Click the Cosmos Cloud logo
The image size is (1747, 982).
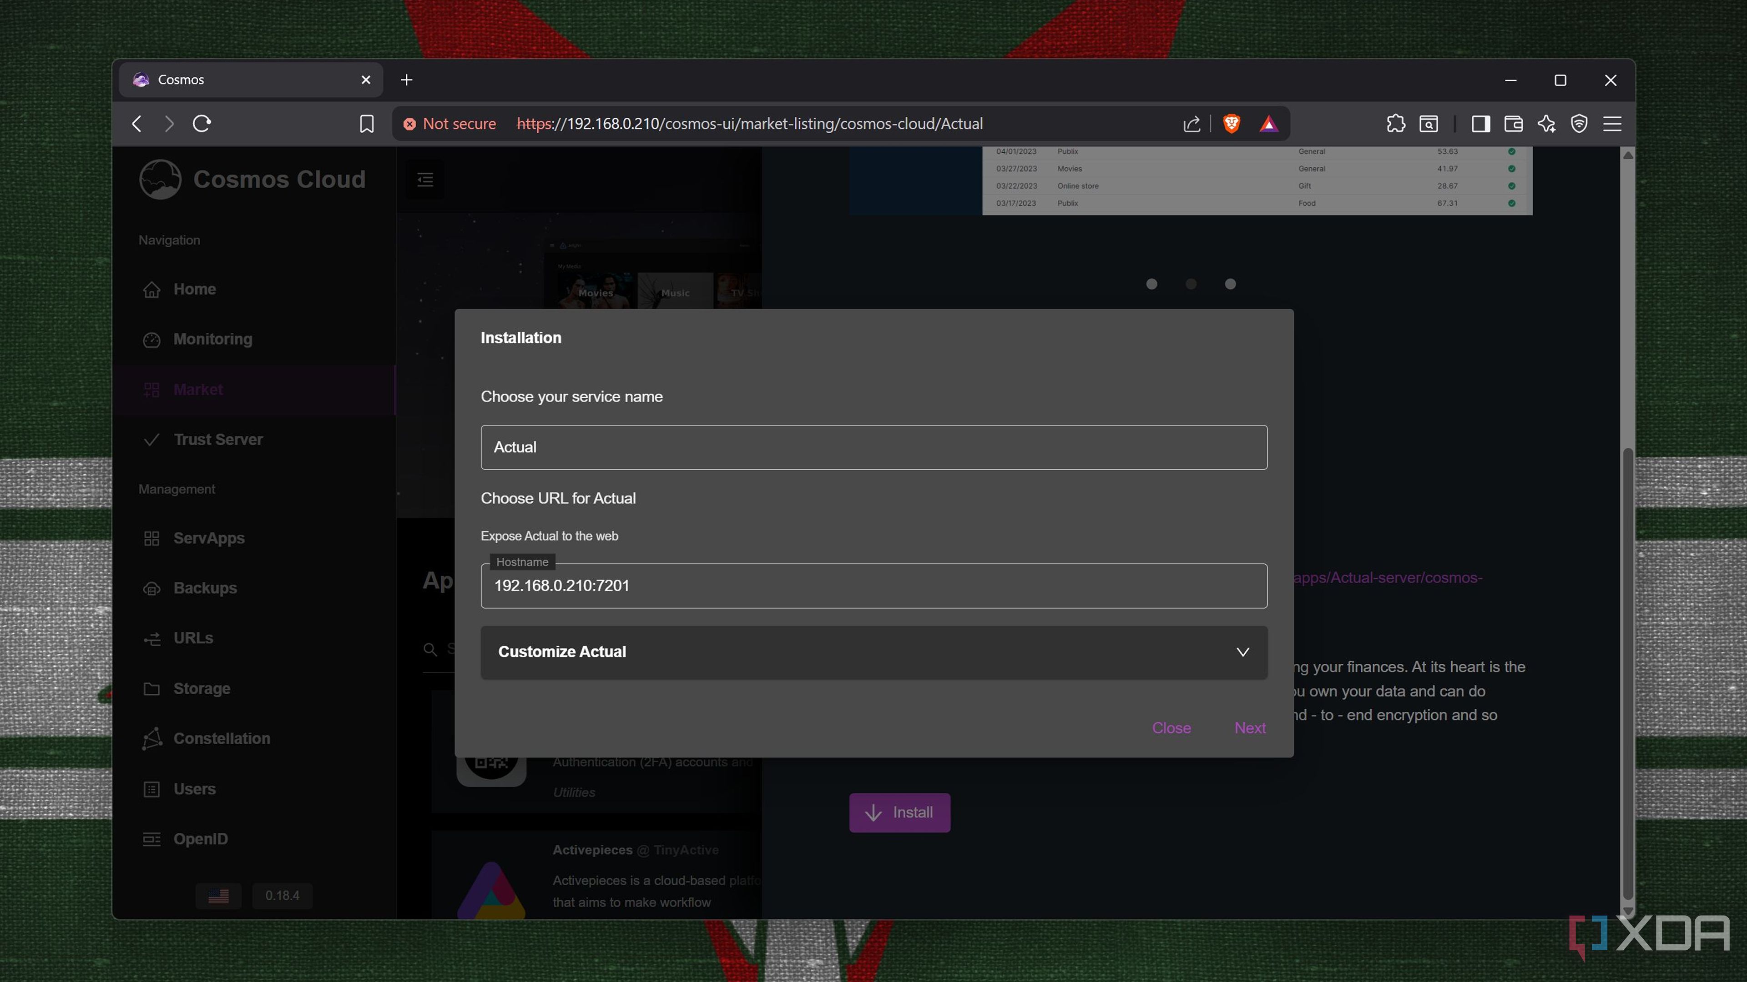252,180
